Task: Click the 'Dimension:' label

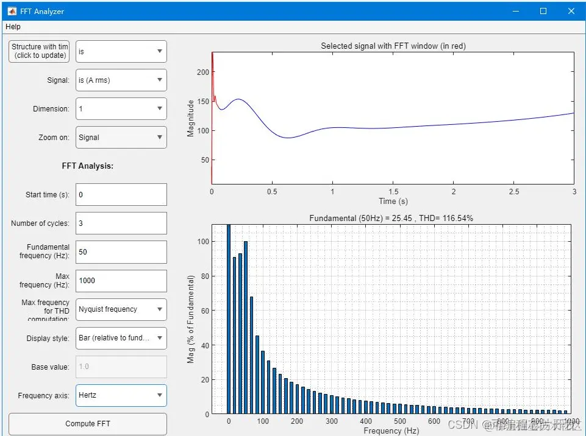Action: [x=51, y=109]
